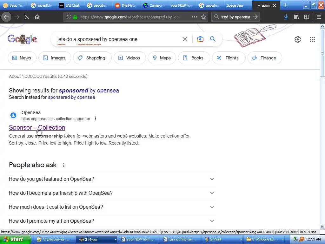Image resolution: width=325 pixels, height=244 pixels.
Task: Click the browser address bar URL
Action: [x=129, y=17]
